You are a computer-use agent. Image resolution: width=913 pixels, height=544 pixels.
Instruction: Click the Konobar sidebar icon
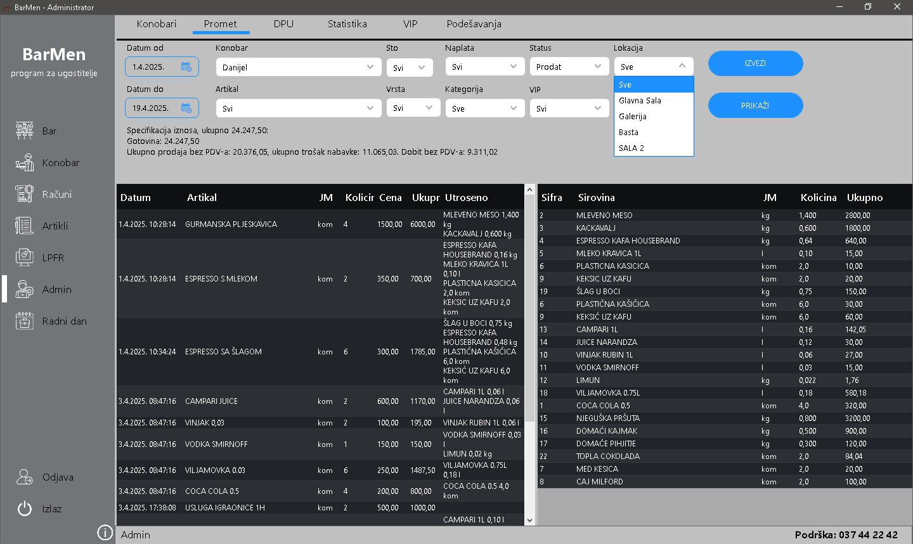(24, 162)
